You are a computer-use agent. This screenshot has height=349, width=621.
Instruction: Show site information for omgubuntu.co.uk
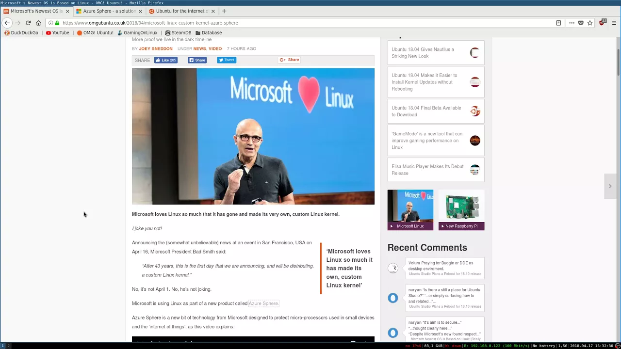click(50, 23)
